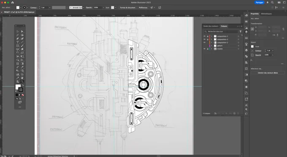
Task: Open the Contour link in Properties panel
Action: (x=258, y=51)
